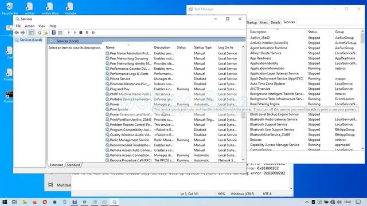Click the Start Service play icon
367x206 pixels.
tap(69, 33)
